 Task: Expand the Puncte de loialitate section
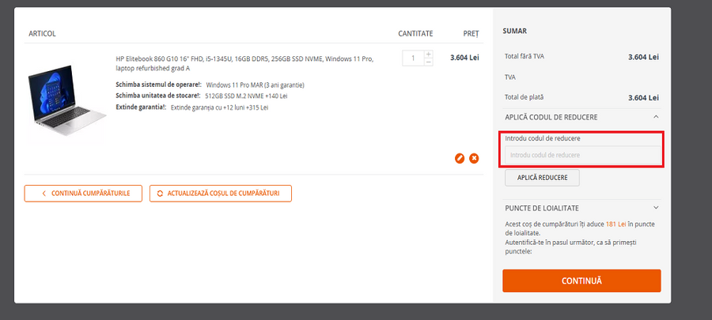click(655, 208)
